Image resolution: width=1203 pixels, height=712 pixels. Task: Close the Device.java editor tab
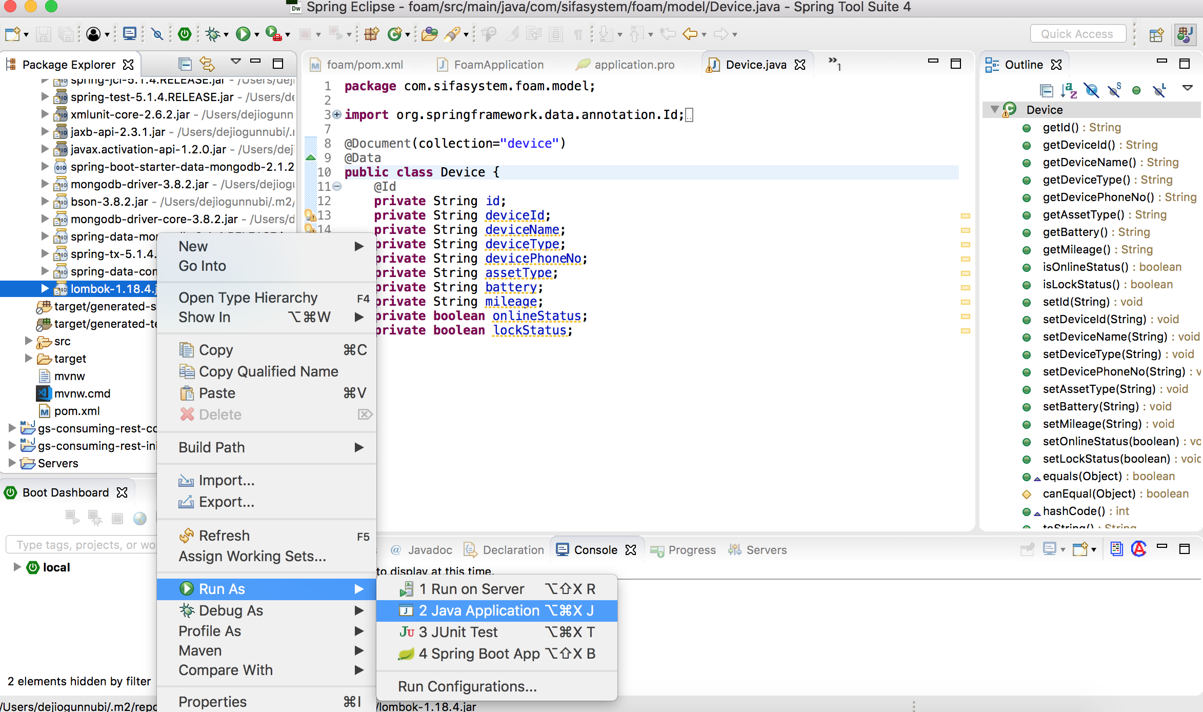(800, 65)
